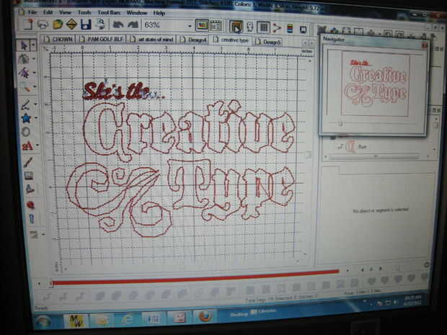The image size is (447, 335).
Task: Click the red connected-nodes toolbar icon
Action: coord(277,28)
